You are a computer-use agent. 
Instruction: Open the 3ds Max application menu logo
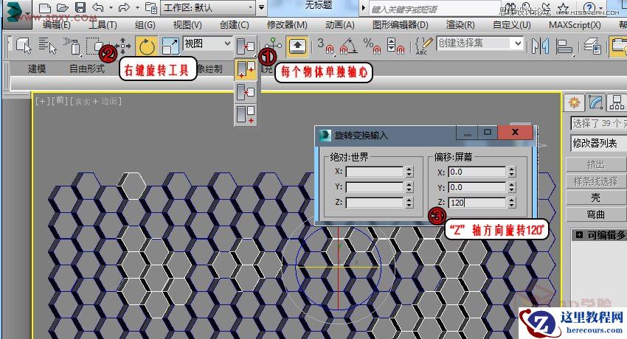[x=16, y=13]
